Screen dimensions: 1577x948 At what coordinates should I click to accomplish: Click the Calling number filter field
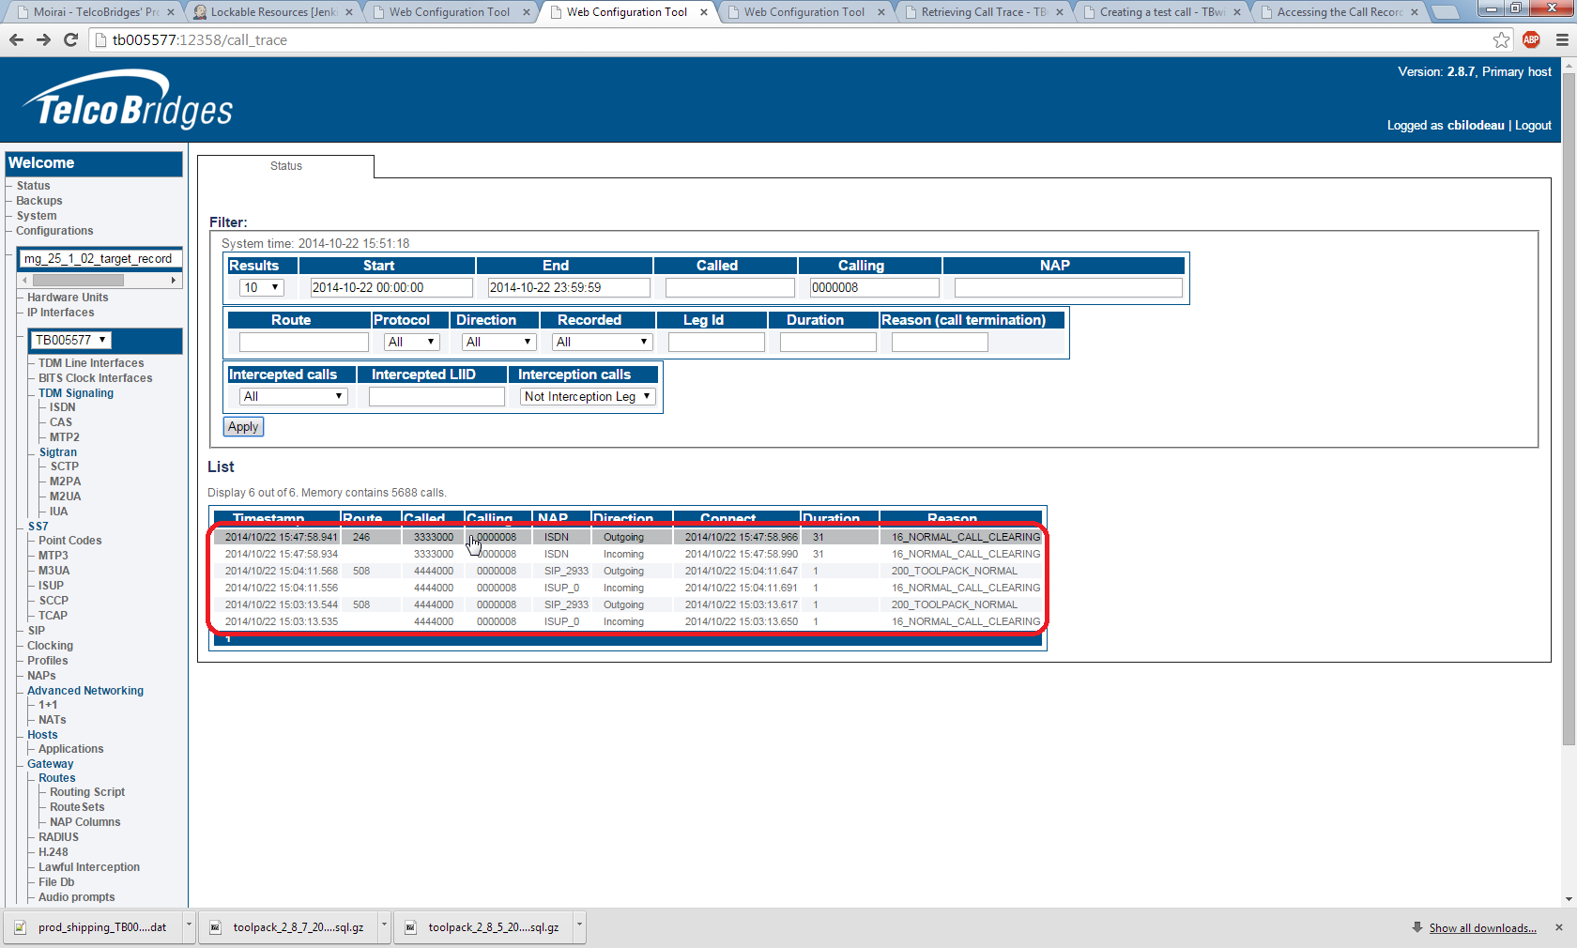pyautogui.click(x=874, y=287)
